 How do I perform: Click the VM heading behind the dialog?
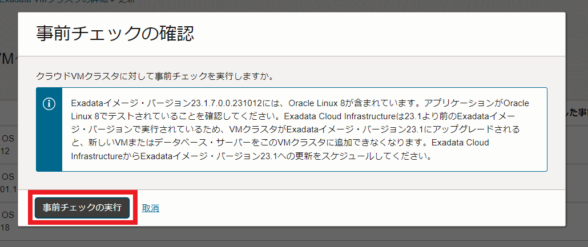click(7, 60)
